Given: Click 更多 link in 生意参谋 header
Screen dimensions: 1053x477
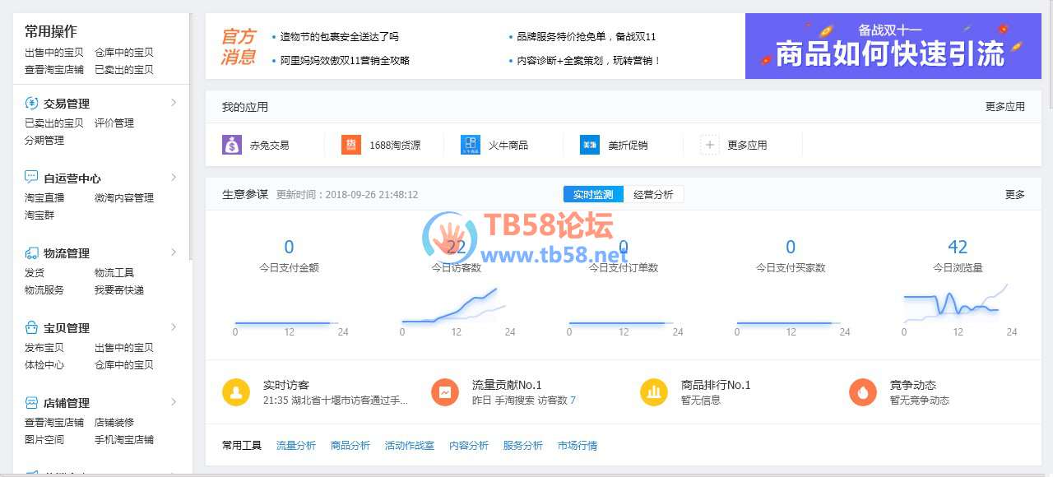Looking at the screenshot, I should coord(1015,194).
